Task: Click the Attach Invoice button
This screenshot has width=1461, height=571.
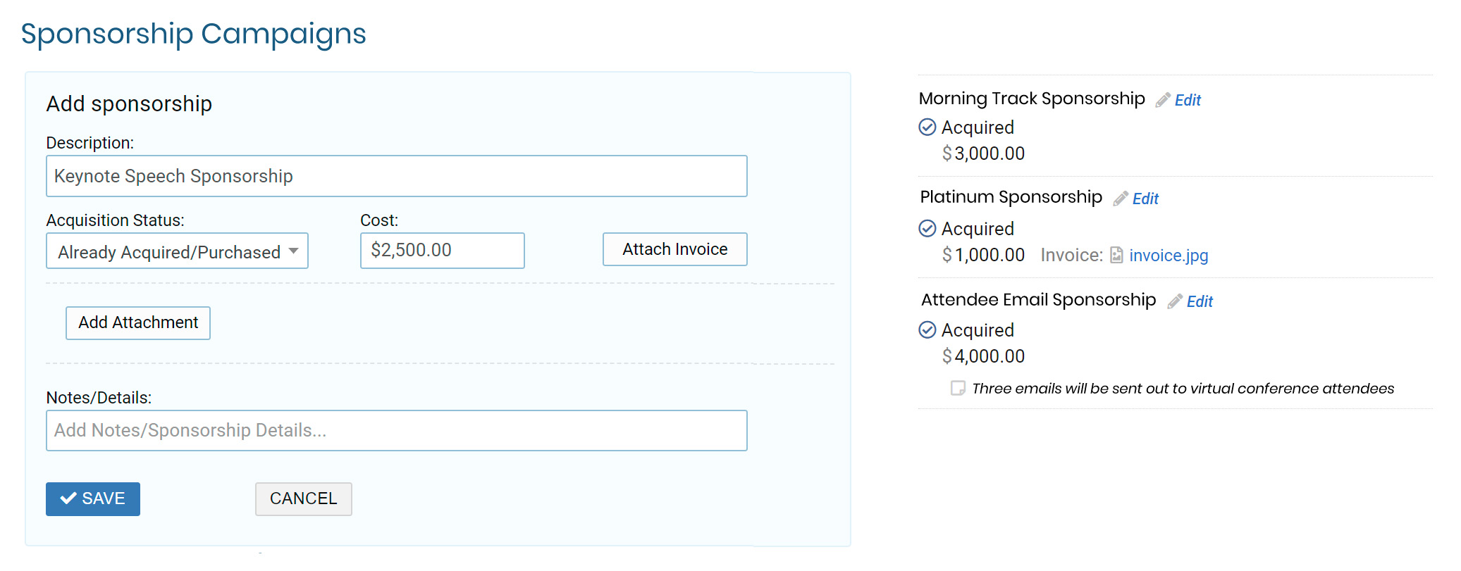Action: click(674, 249)
